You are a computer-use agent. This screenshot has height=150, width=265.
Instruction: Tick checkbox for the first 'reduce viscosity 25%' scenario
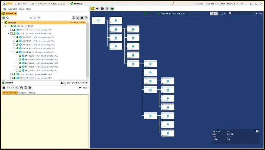(12, 30)
